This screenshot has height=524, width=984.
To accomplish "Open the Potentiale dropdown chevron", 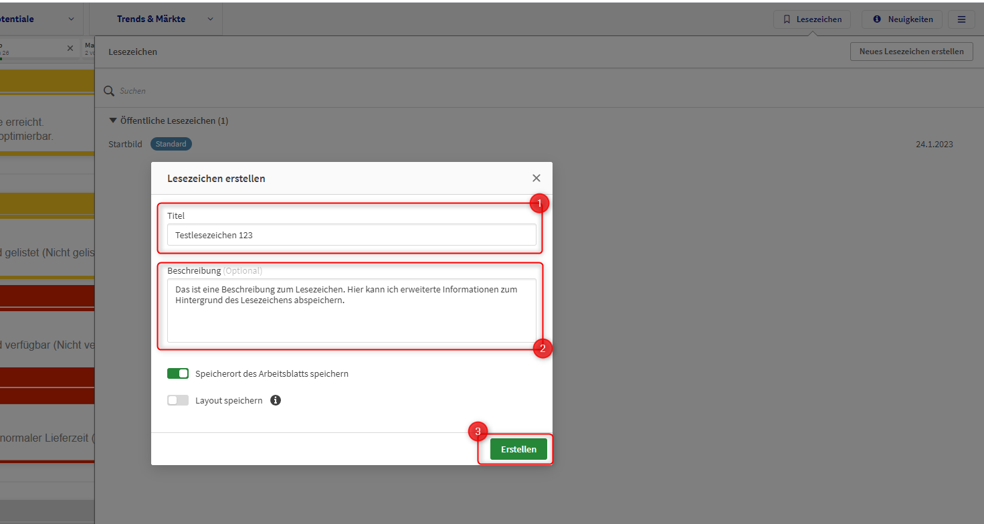I will click(71, 19).
